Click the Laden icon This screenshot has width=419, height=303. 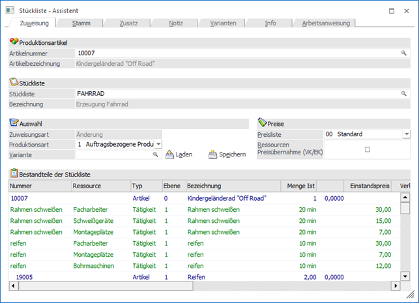[170, 154]
